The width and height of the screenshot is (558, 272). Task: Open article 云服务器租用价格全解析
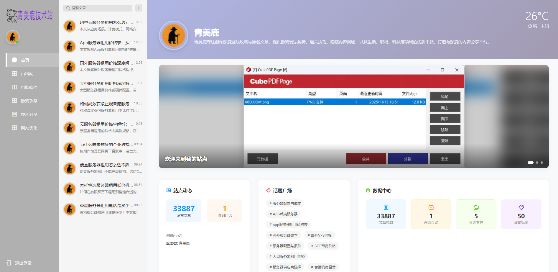(103, 127)
